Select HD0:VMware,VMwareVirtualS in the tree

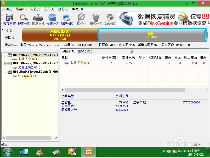36,55
